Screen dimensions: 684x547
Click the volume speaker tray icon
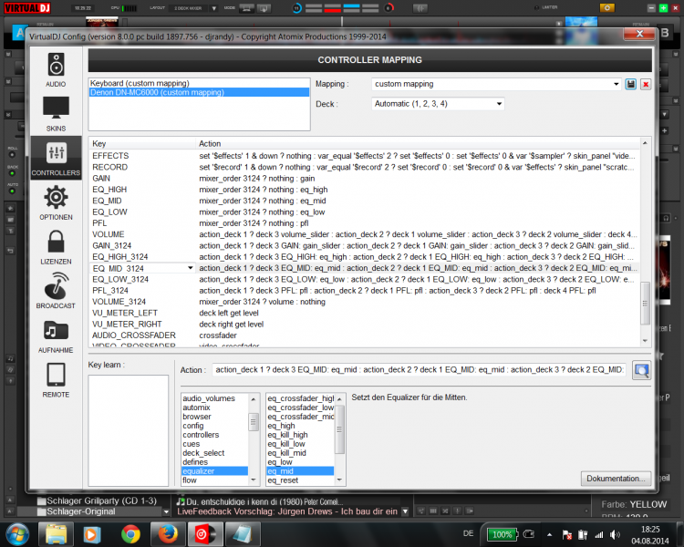[x=615, y=534]
